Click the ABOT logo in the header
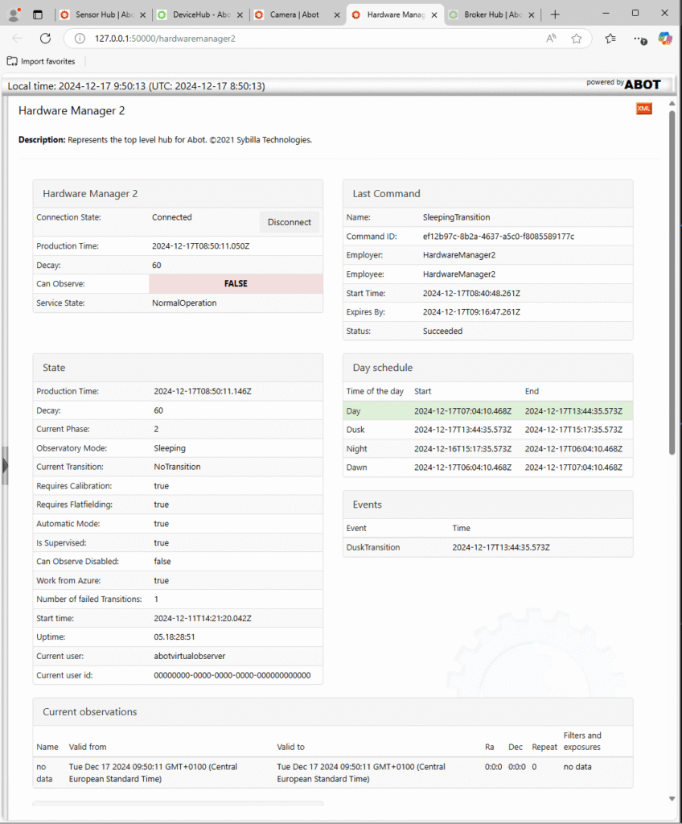This screenshot has height=824, width=682. tap(642, 84)
